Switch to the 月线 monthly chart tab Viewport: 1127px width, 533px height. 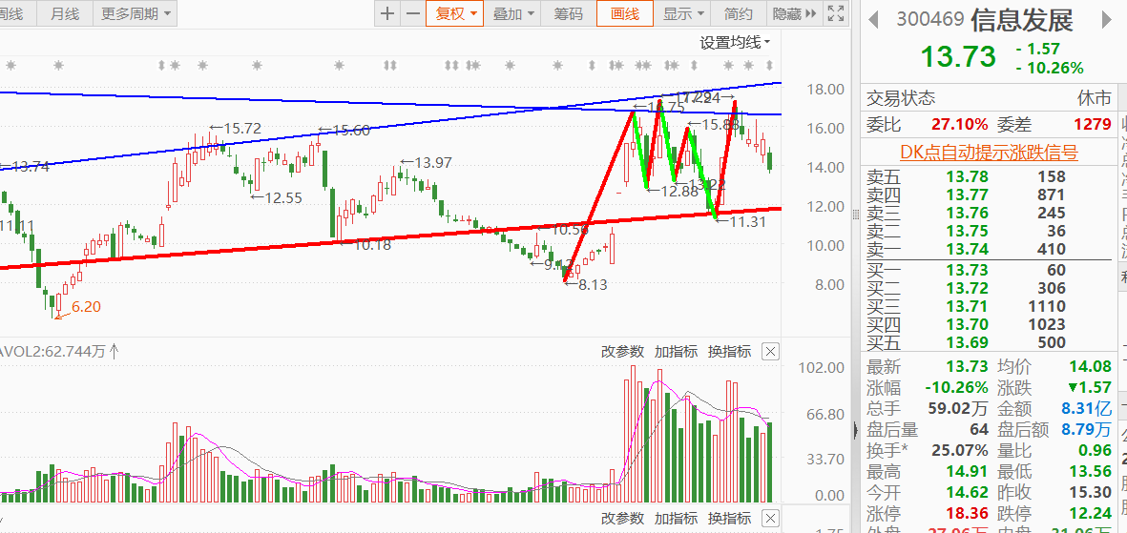click(65, 13)
